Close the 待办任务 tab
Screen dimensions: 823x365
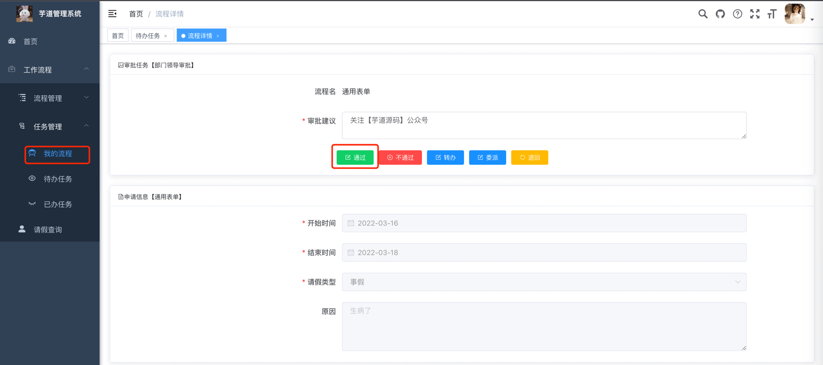tap(166, 36)
